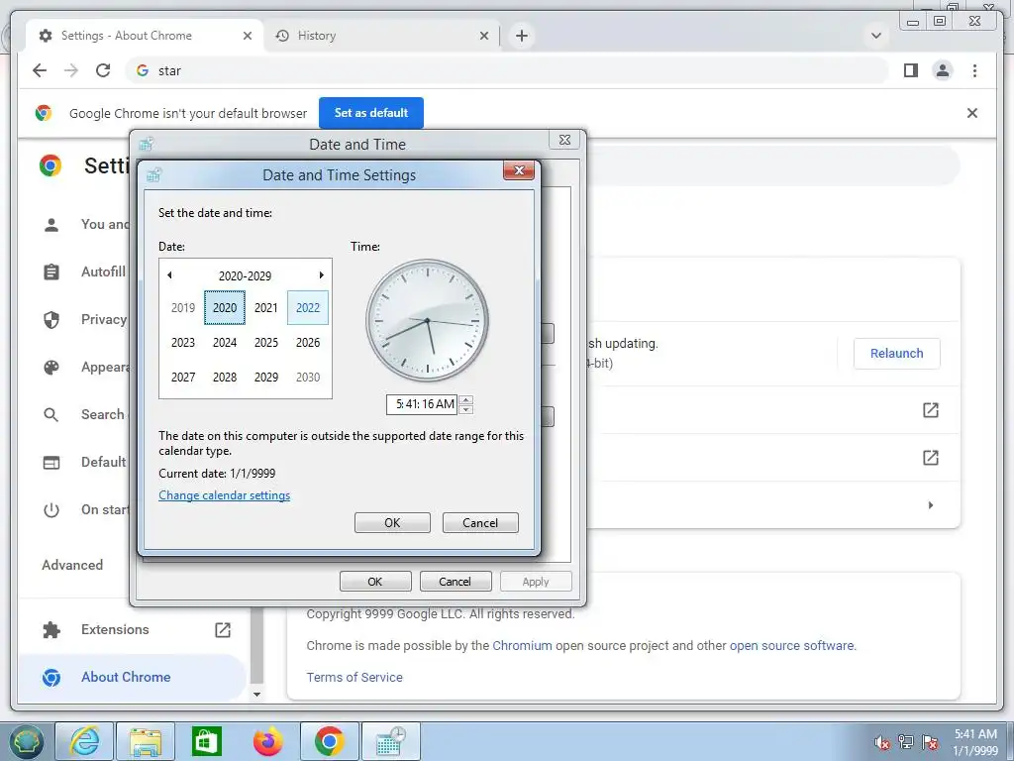1014x761 pixels.
Task: Click OK in Date and Time Settings
Action: [392, 523]
